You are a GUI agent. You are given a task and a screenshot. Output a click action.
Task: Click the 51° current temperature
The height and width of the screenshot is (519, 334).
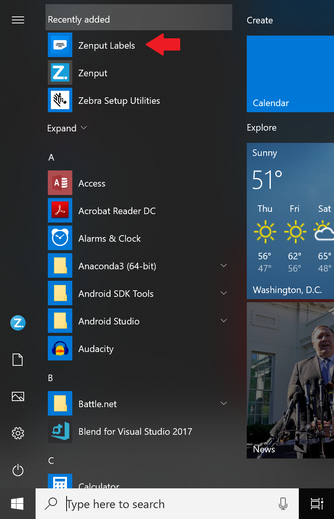click(x=267, y=180)
